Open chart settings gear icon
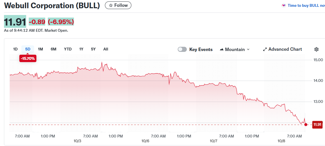The image size is (325, 146). 316,49
